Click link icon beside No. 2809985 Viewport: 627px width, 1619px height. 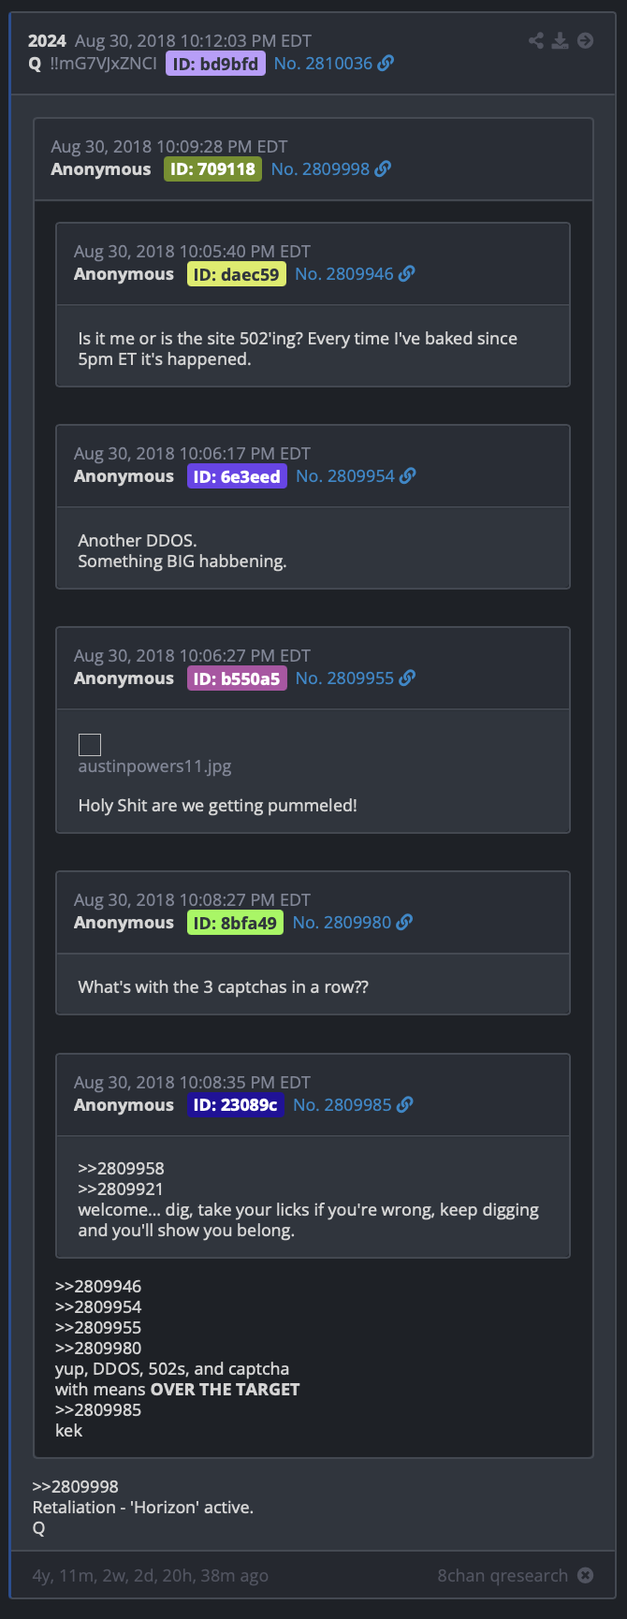pyautogui.click(x=405, y=1104)
